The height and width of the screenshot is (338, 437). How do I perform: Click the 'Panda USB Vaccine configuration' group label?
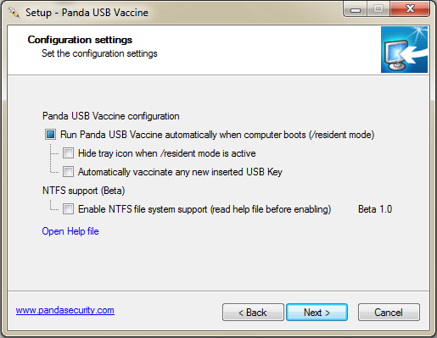(x=111, y=116)
